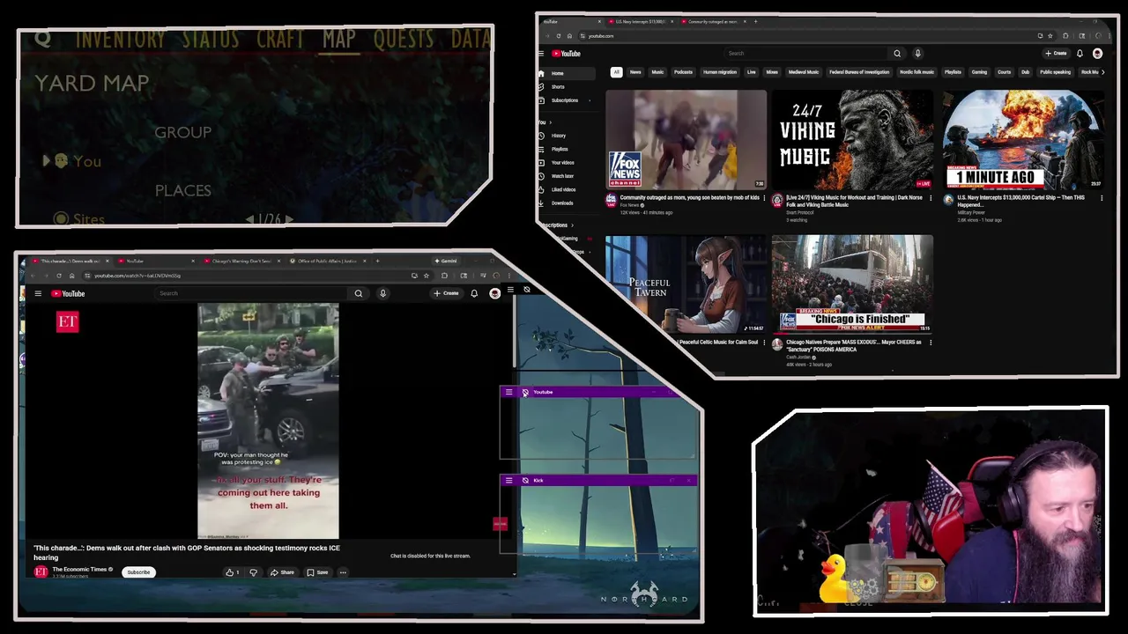Activate voice search microphone in right YouTube window
Screen dimensions: 1128x634
pos(917,54)
